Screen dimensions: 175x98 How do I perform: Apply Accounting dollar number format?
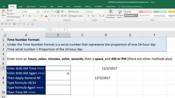click(88, 16)
